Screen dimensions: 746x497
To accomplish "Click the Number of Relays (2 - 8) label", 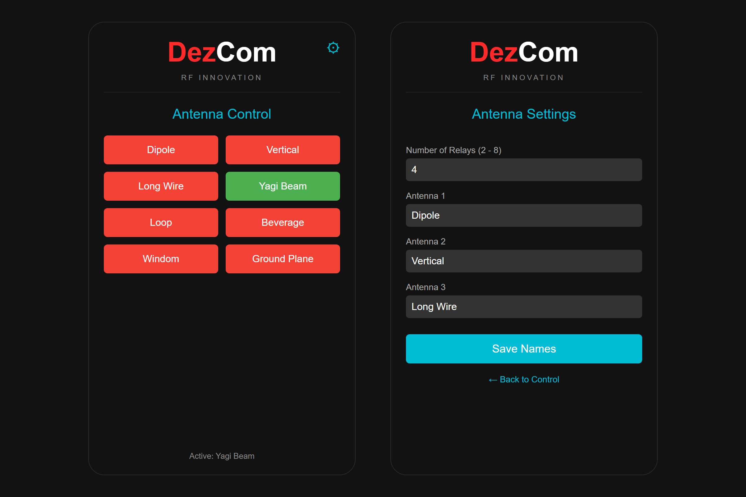I will tap(454, 150).
